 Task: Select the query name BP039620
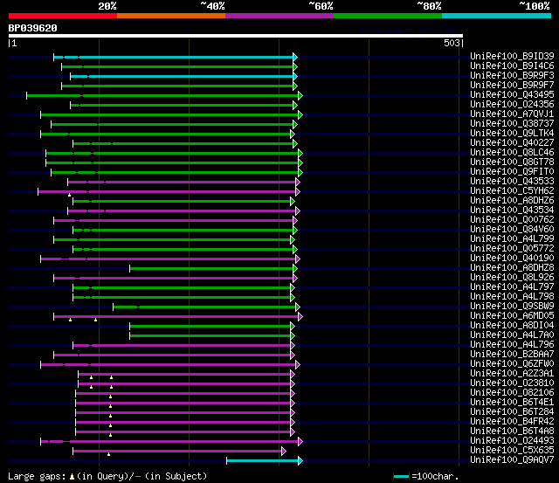pyautogui.click(x=33, y=28)
